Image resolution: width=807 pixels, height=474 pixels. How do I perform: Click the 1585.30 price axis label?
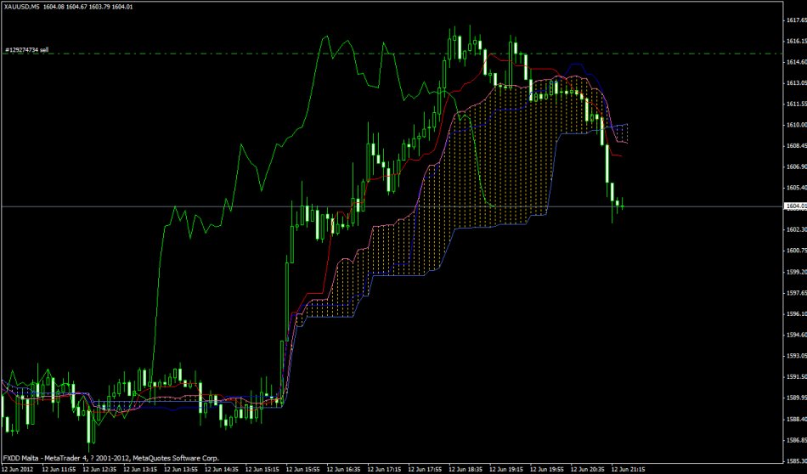pos(795,460)
